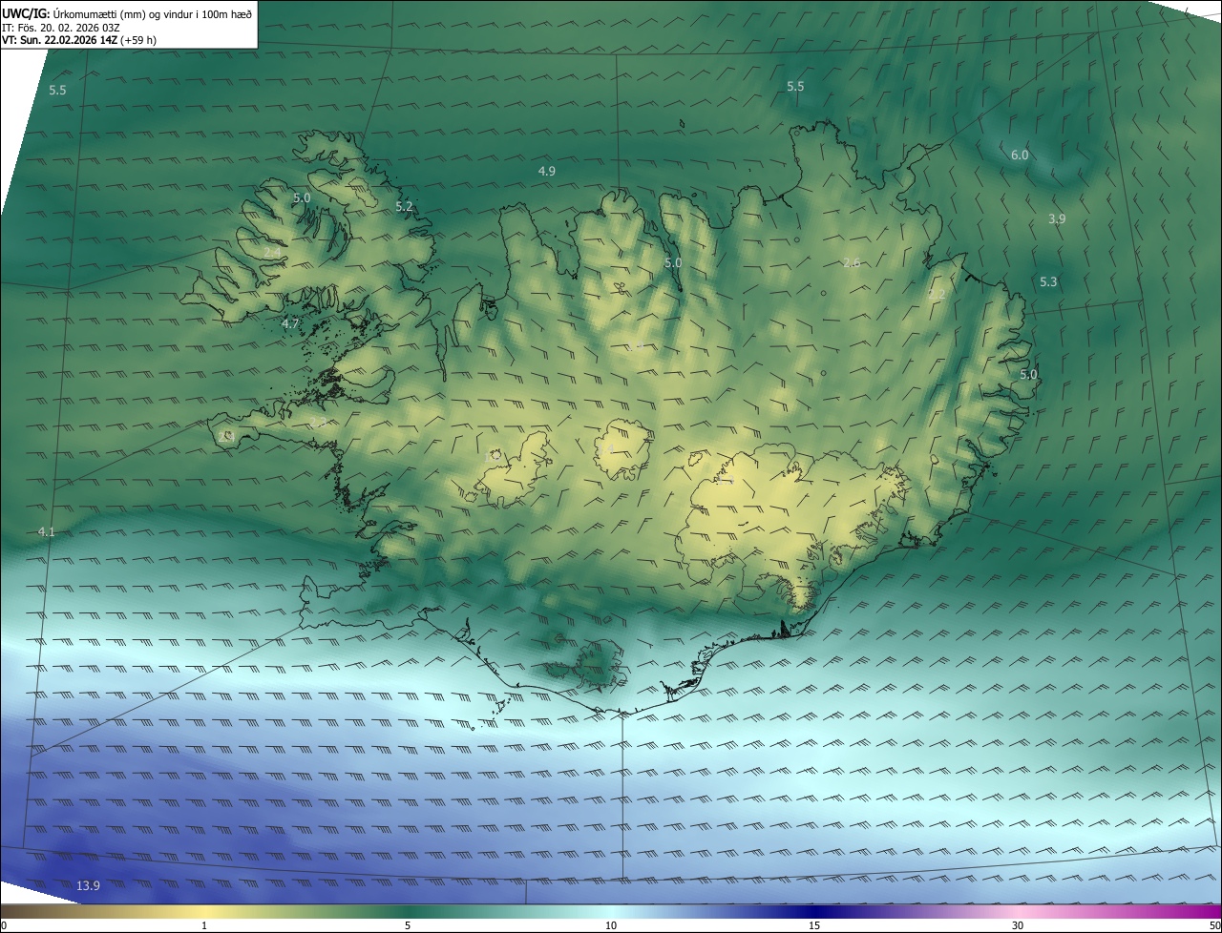Image resolution: width=1222 pixels, height=933 pixels.
Task: Click the 2.3 value on the western peninsula
Action: point(318,422)
